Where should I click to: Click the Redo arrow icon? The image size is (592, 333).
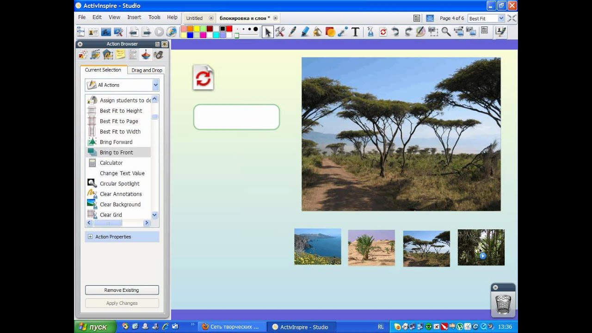point(408,32)
